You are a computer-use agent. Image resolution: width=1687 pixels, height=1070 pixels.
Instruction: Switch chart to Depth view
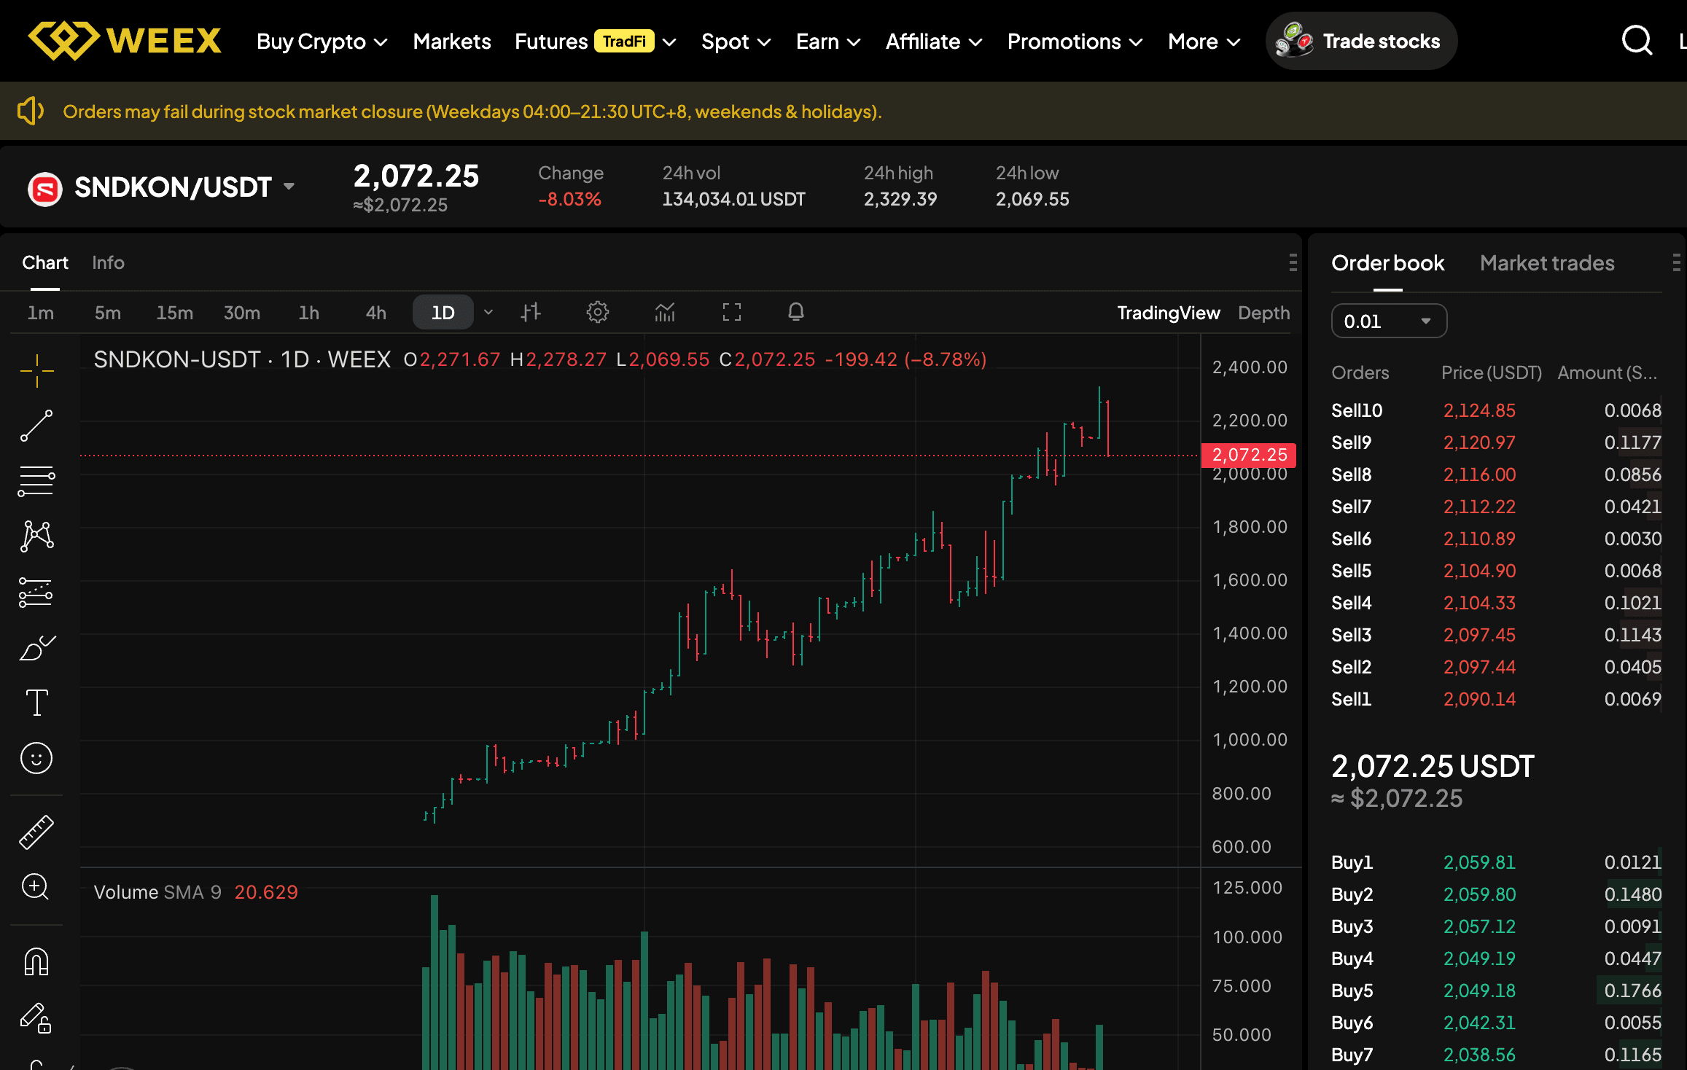coord(1263,313)
